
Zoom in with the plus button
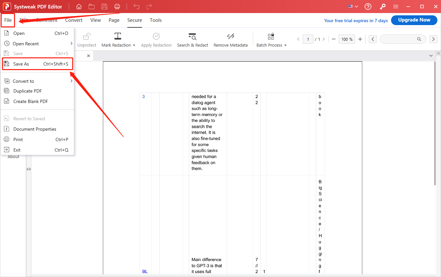coord(360,39)
